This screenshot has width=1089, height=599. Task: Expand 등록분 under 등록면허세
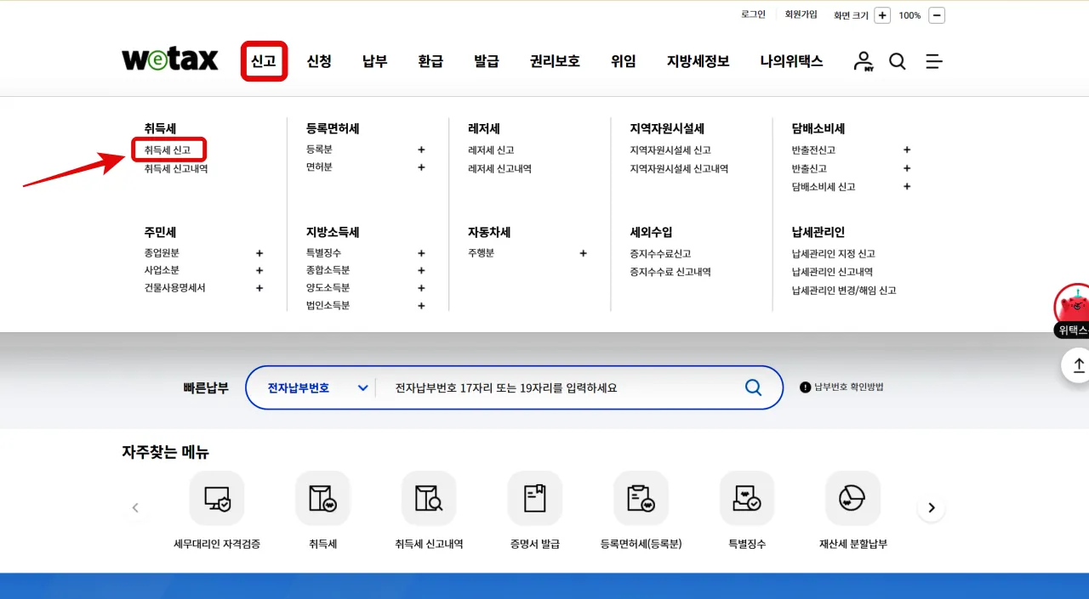tap(420, 149)
